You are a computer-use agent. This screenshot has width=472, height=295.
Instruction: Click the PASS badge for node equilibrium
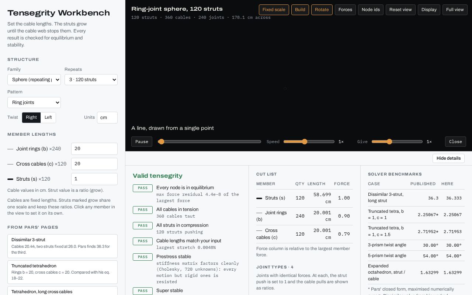(x=143, y=188)
